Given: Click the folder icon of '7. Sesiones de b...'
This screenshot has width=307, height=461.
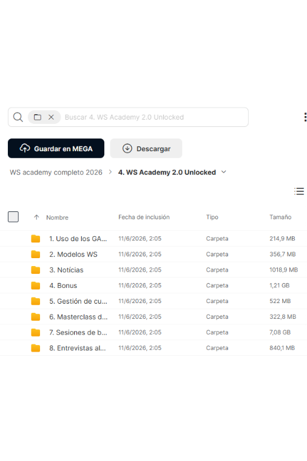Looking at the screenshot, I should [36, 332].
